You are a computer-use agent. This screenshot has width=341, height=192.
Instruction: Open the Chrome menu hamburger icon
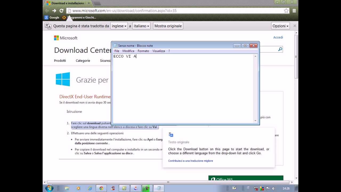(294, 11)
